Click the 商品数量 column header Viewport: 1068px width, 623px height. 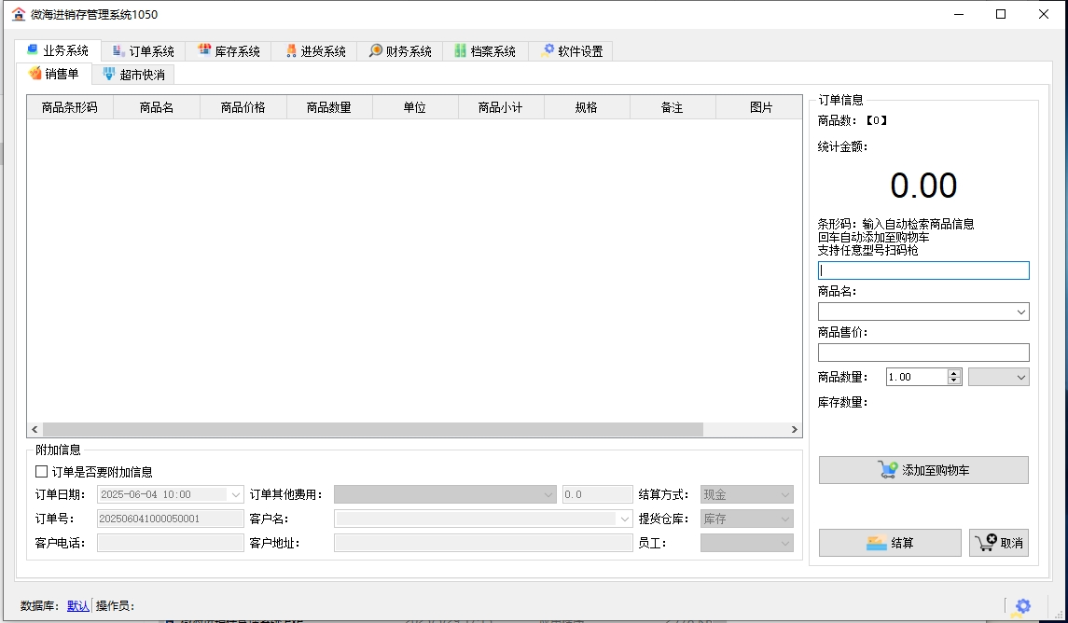tap(329, 107)
